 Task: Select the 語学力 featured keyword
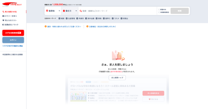click(107, 18)
